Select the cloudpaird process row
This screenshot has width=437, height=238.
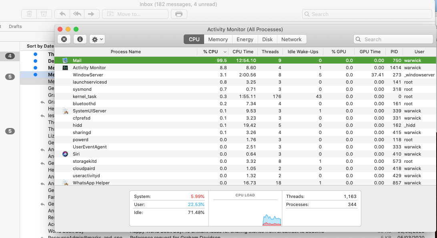pyautogui.click(x=245, y=169)
